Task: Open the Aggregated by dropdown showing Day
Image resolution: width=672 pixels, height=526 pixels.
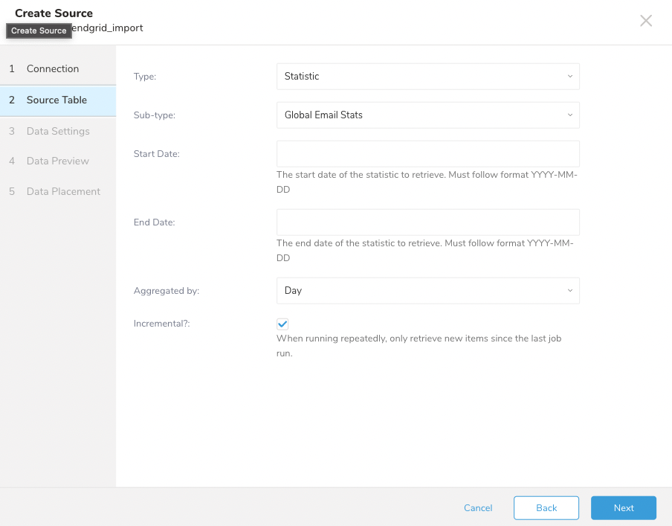Action: tap(427, 291)
